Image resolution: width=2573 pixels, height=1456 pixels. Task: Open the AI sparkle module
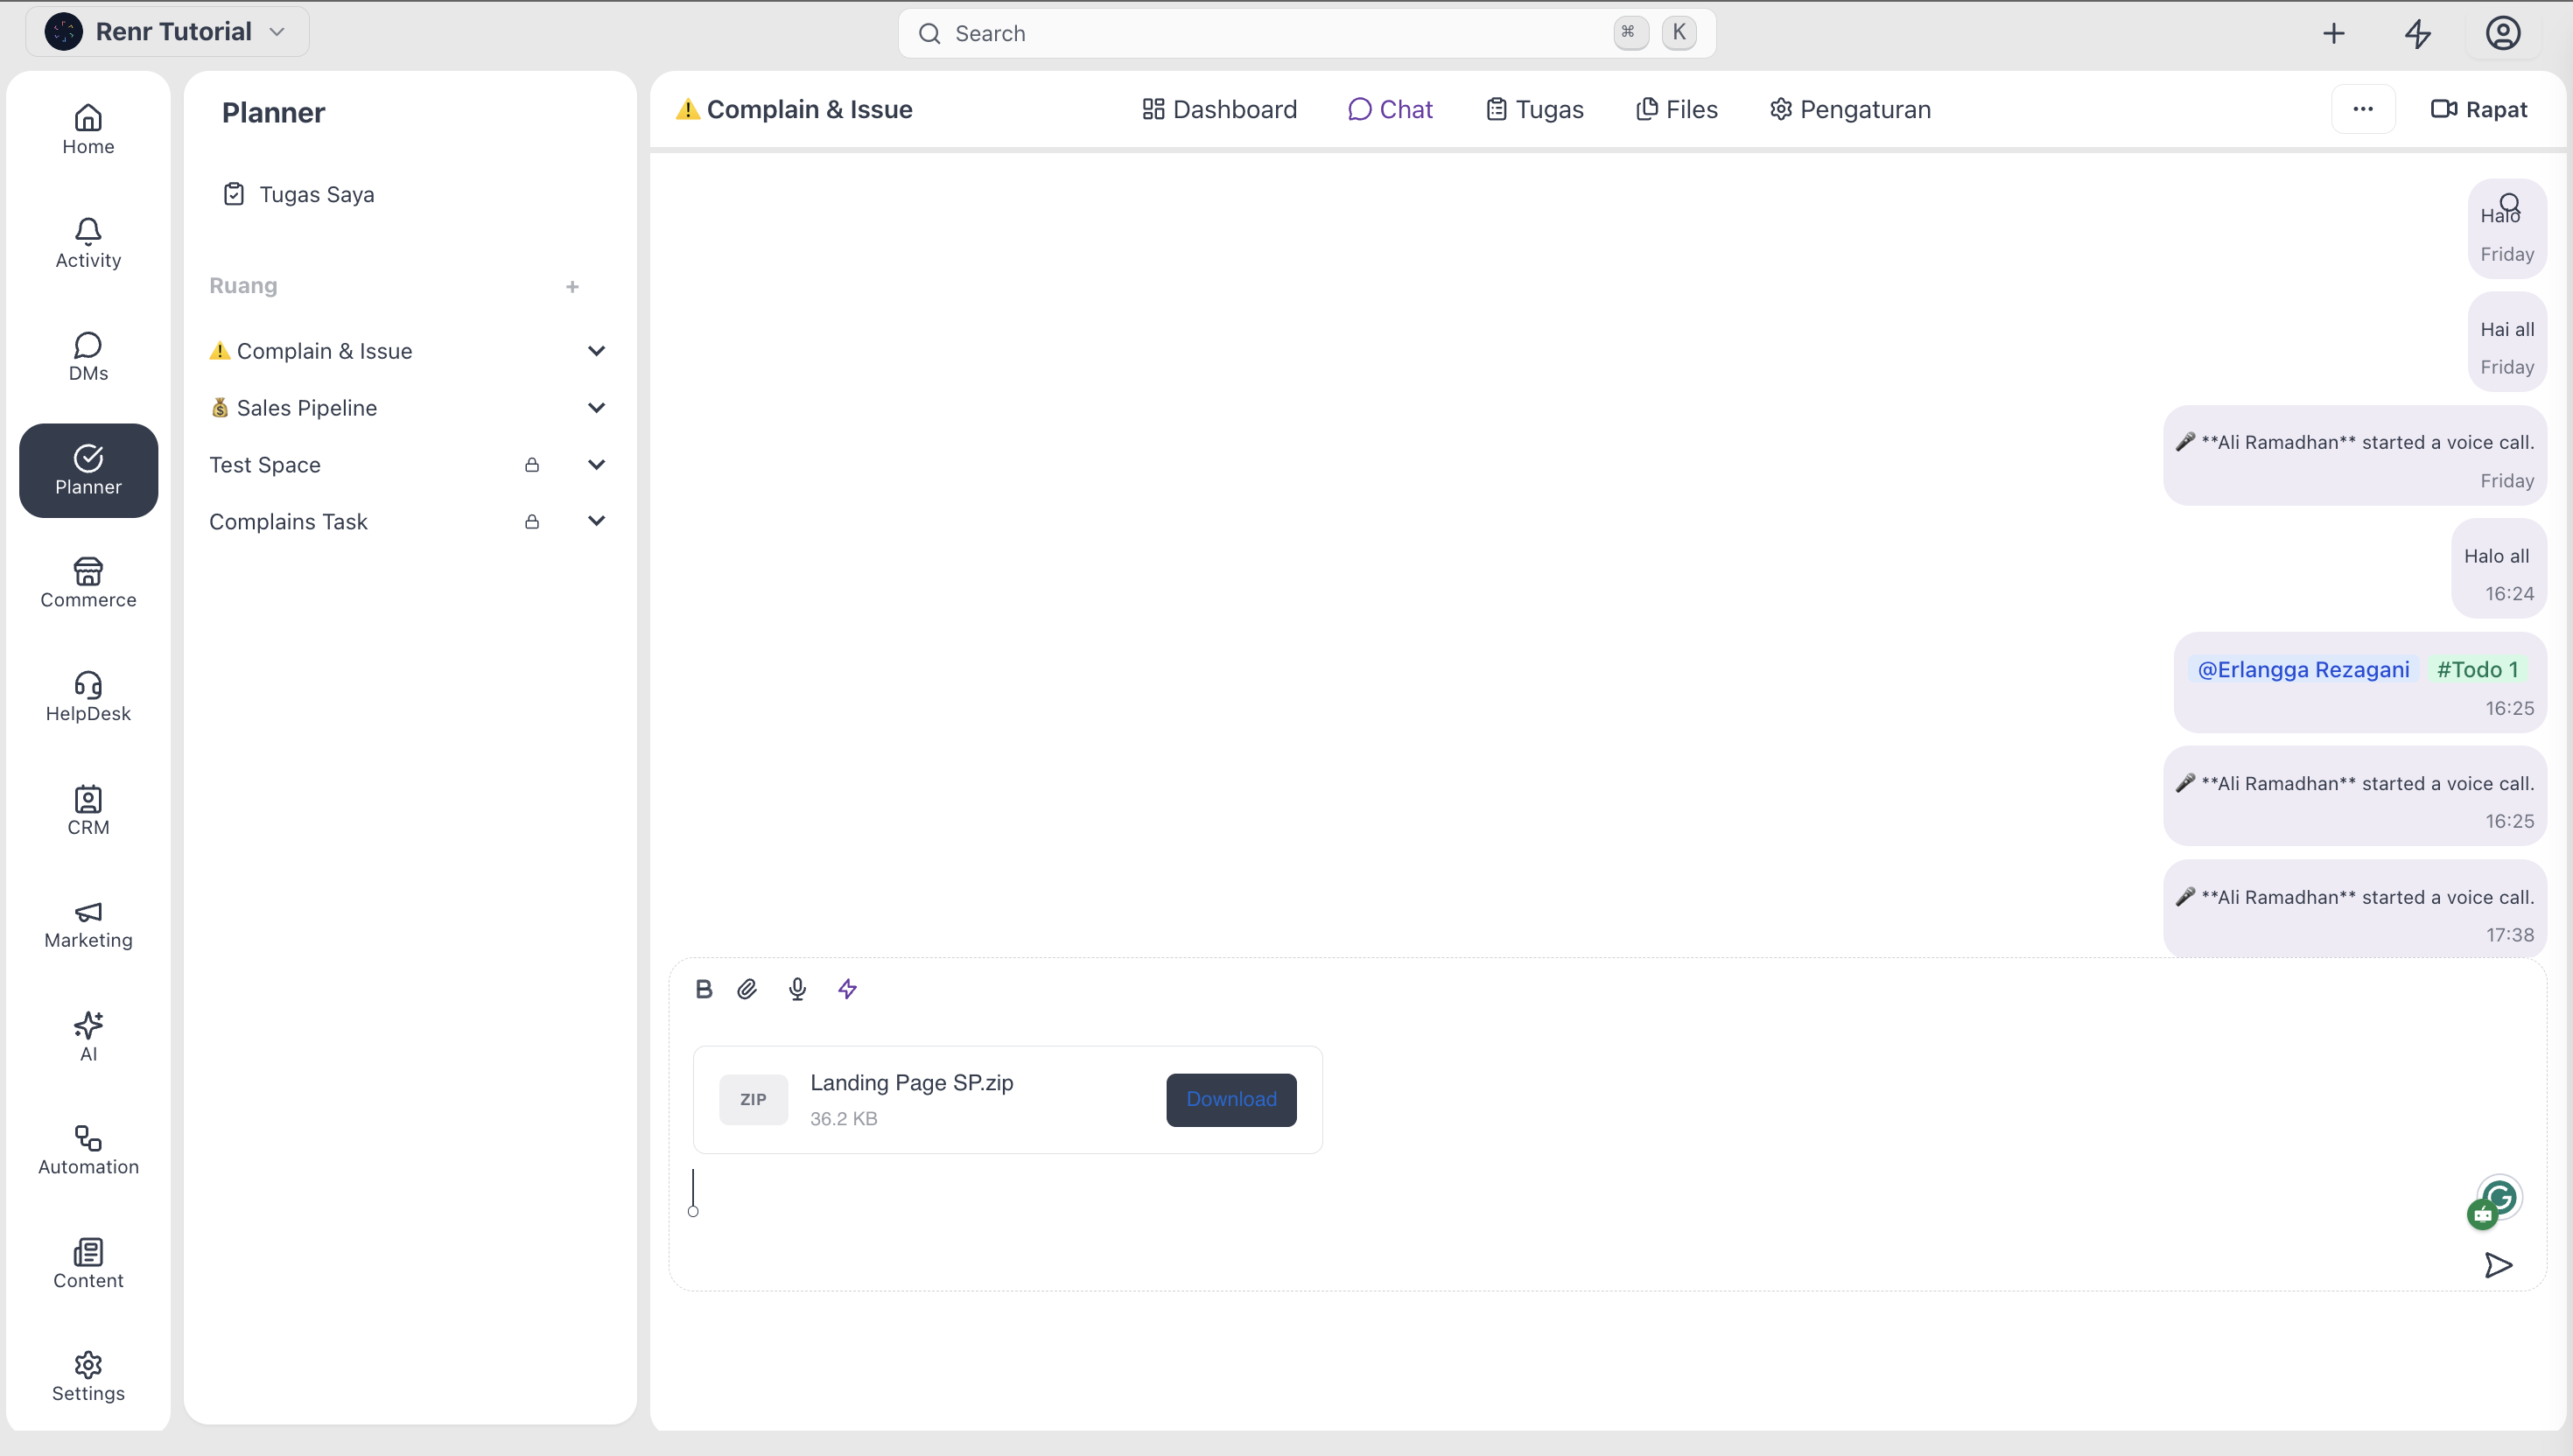point(88,1037)
